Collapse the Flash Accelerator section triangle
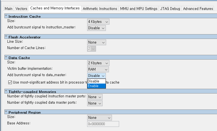This screenshot has height=131, width=217. point(6,36)
